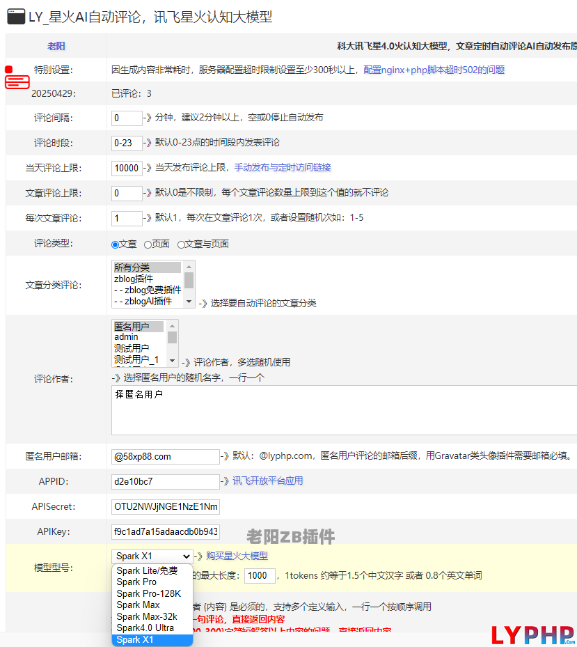
Task: Click the 匿名用户邮箱 input field
Action: [x=166, y=457]
